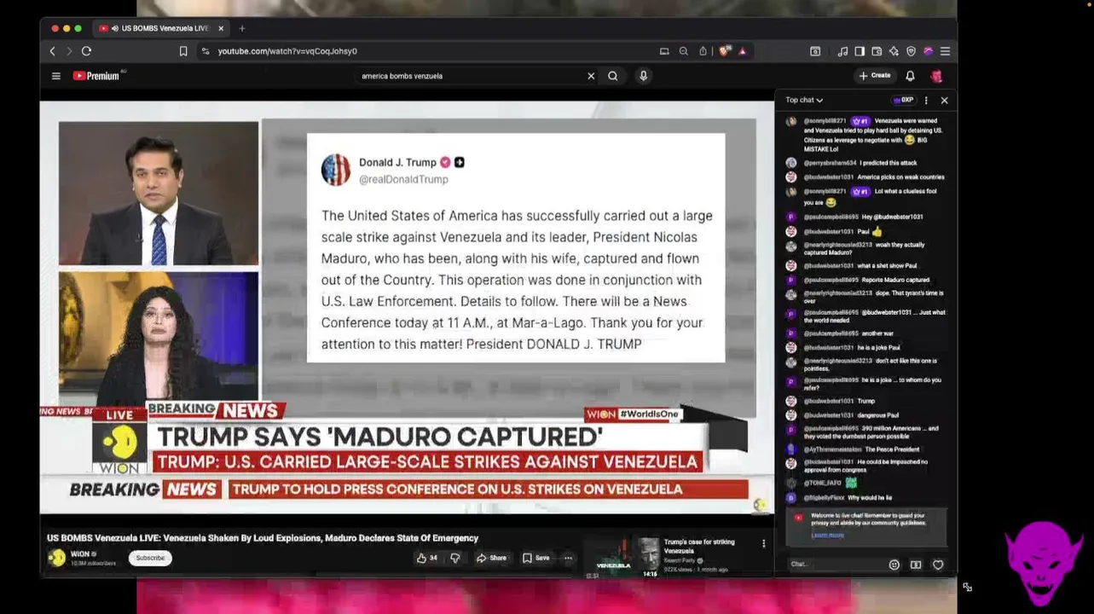Close the 'US BOMBS Venezuela LIVE' tab
The image size is (1094, 614).
[x=221, y=28]
